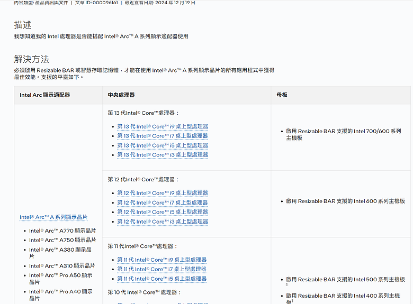Open 第 12 代 Intel Core i9 桌上型處理器 link
Screen dimensions: 413x304
tap(163, 193)
